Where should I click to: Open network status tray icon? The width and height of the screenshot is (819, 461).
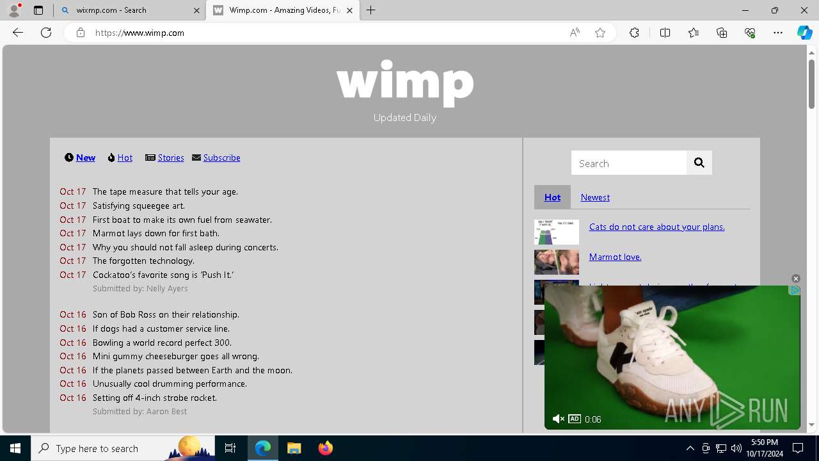pyautogui.click(x=720, y=448)
